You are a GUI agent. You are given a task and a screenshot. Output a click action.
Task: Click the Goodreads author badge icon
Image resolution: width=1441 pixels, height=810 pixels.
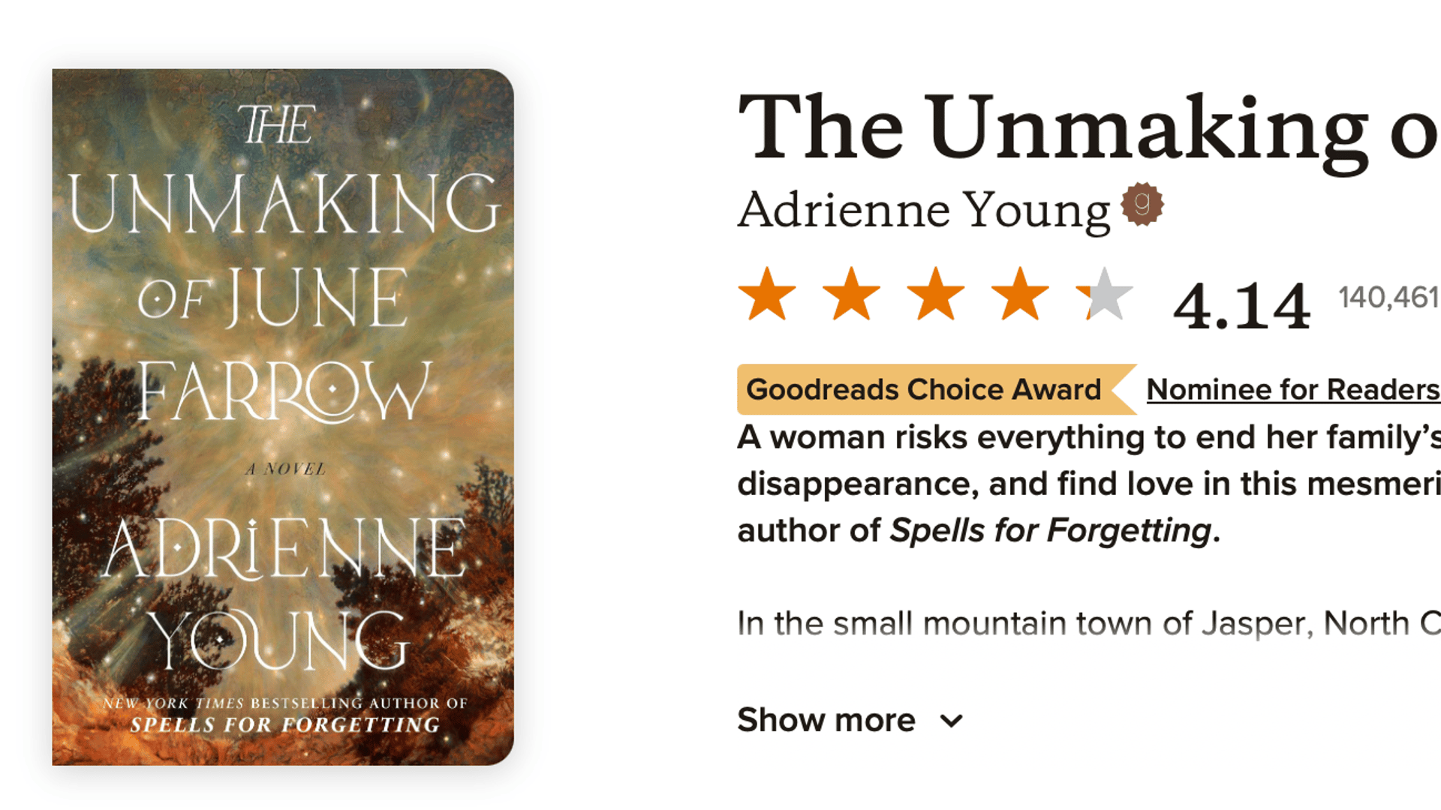coord(1142,204)
